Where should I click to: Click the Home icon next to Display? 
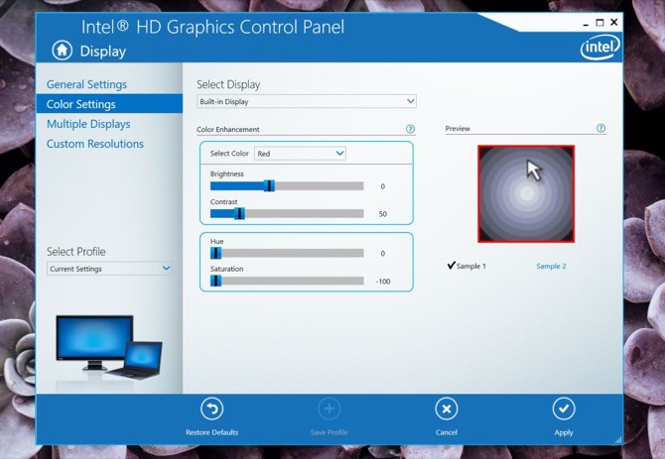63,51
